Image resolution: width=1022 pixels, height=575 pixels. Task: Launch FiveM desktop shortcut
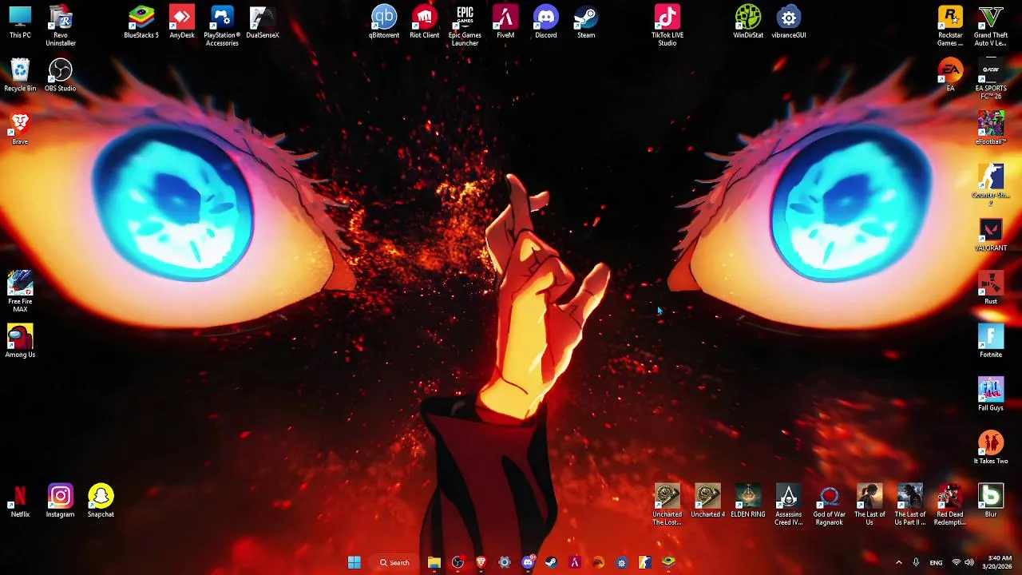click(x=505, y=22)
